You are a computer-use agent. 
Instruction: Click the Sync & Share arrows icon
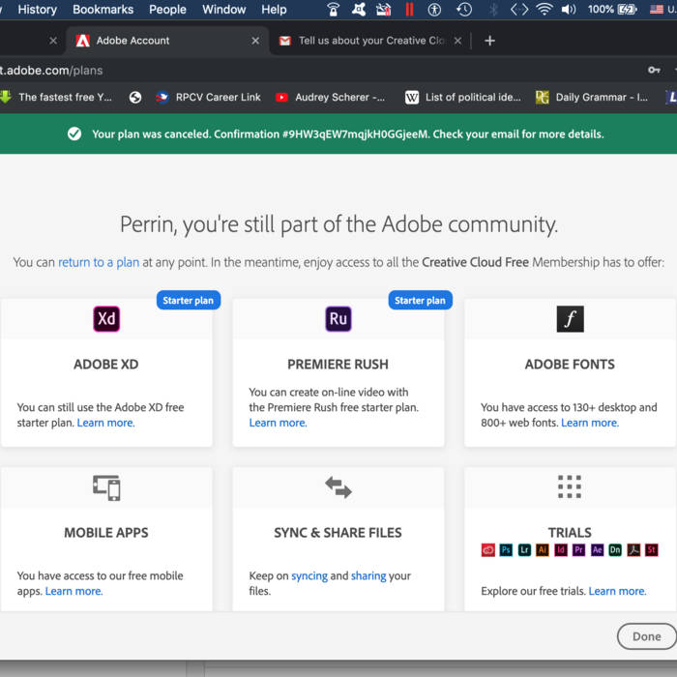click(338, 487)
